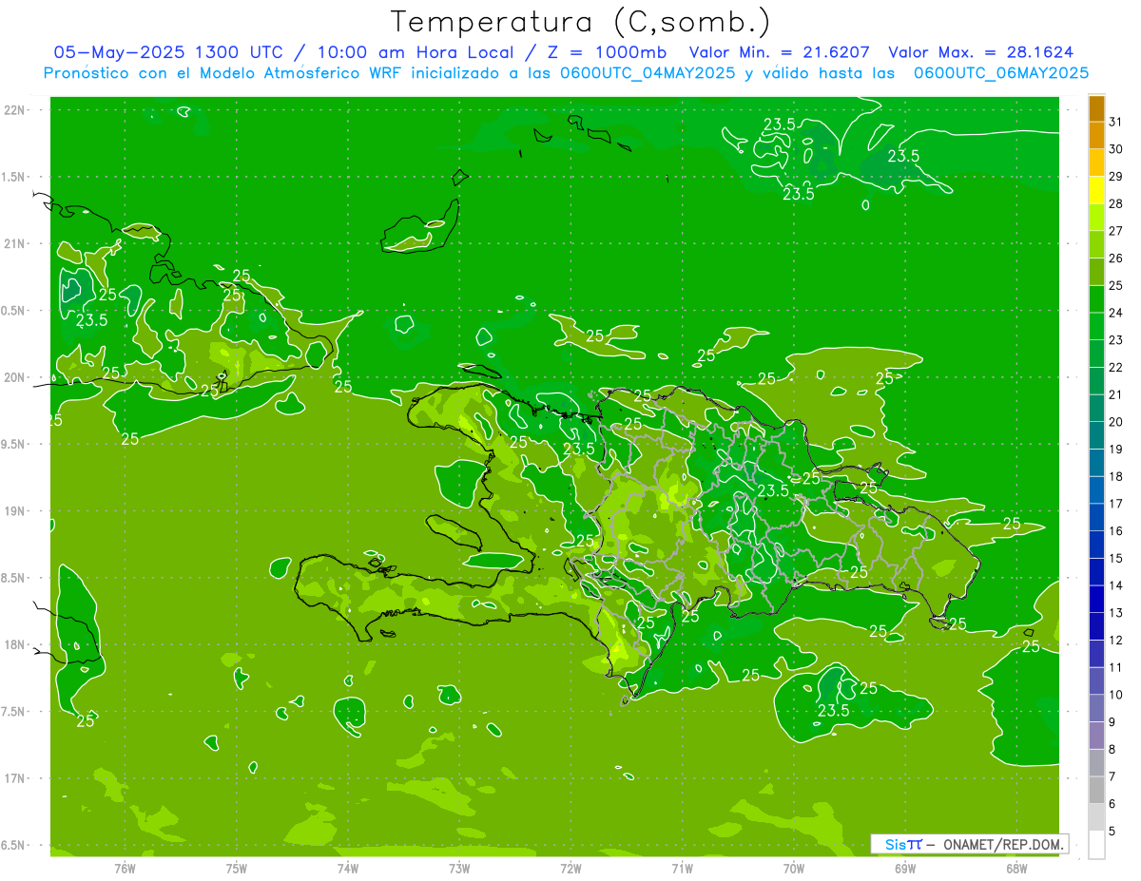Select end time 0600UTC_06MAY2025

click(1002, 73)
